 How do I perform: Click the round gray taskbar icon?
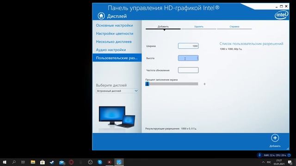pos(90,162)
